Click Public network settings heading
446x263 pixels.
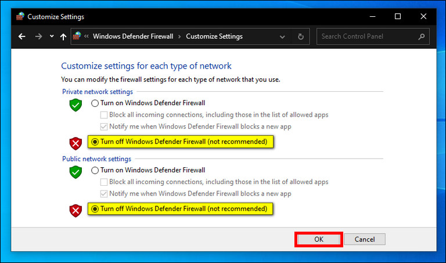tap(97, 159)
